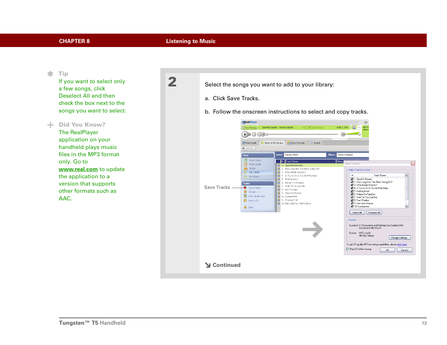Open the dropdown arrow next to globe icon
The height and width of the screenshot is (345, 447).
point(359,128)
